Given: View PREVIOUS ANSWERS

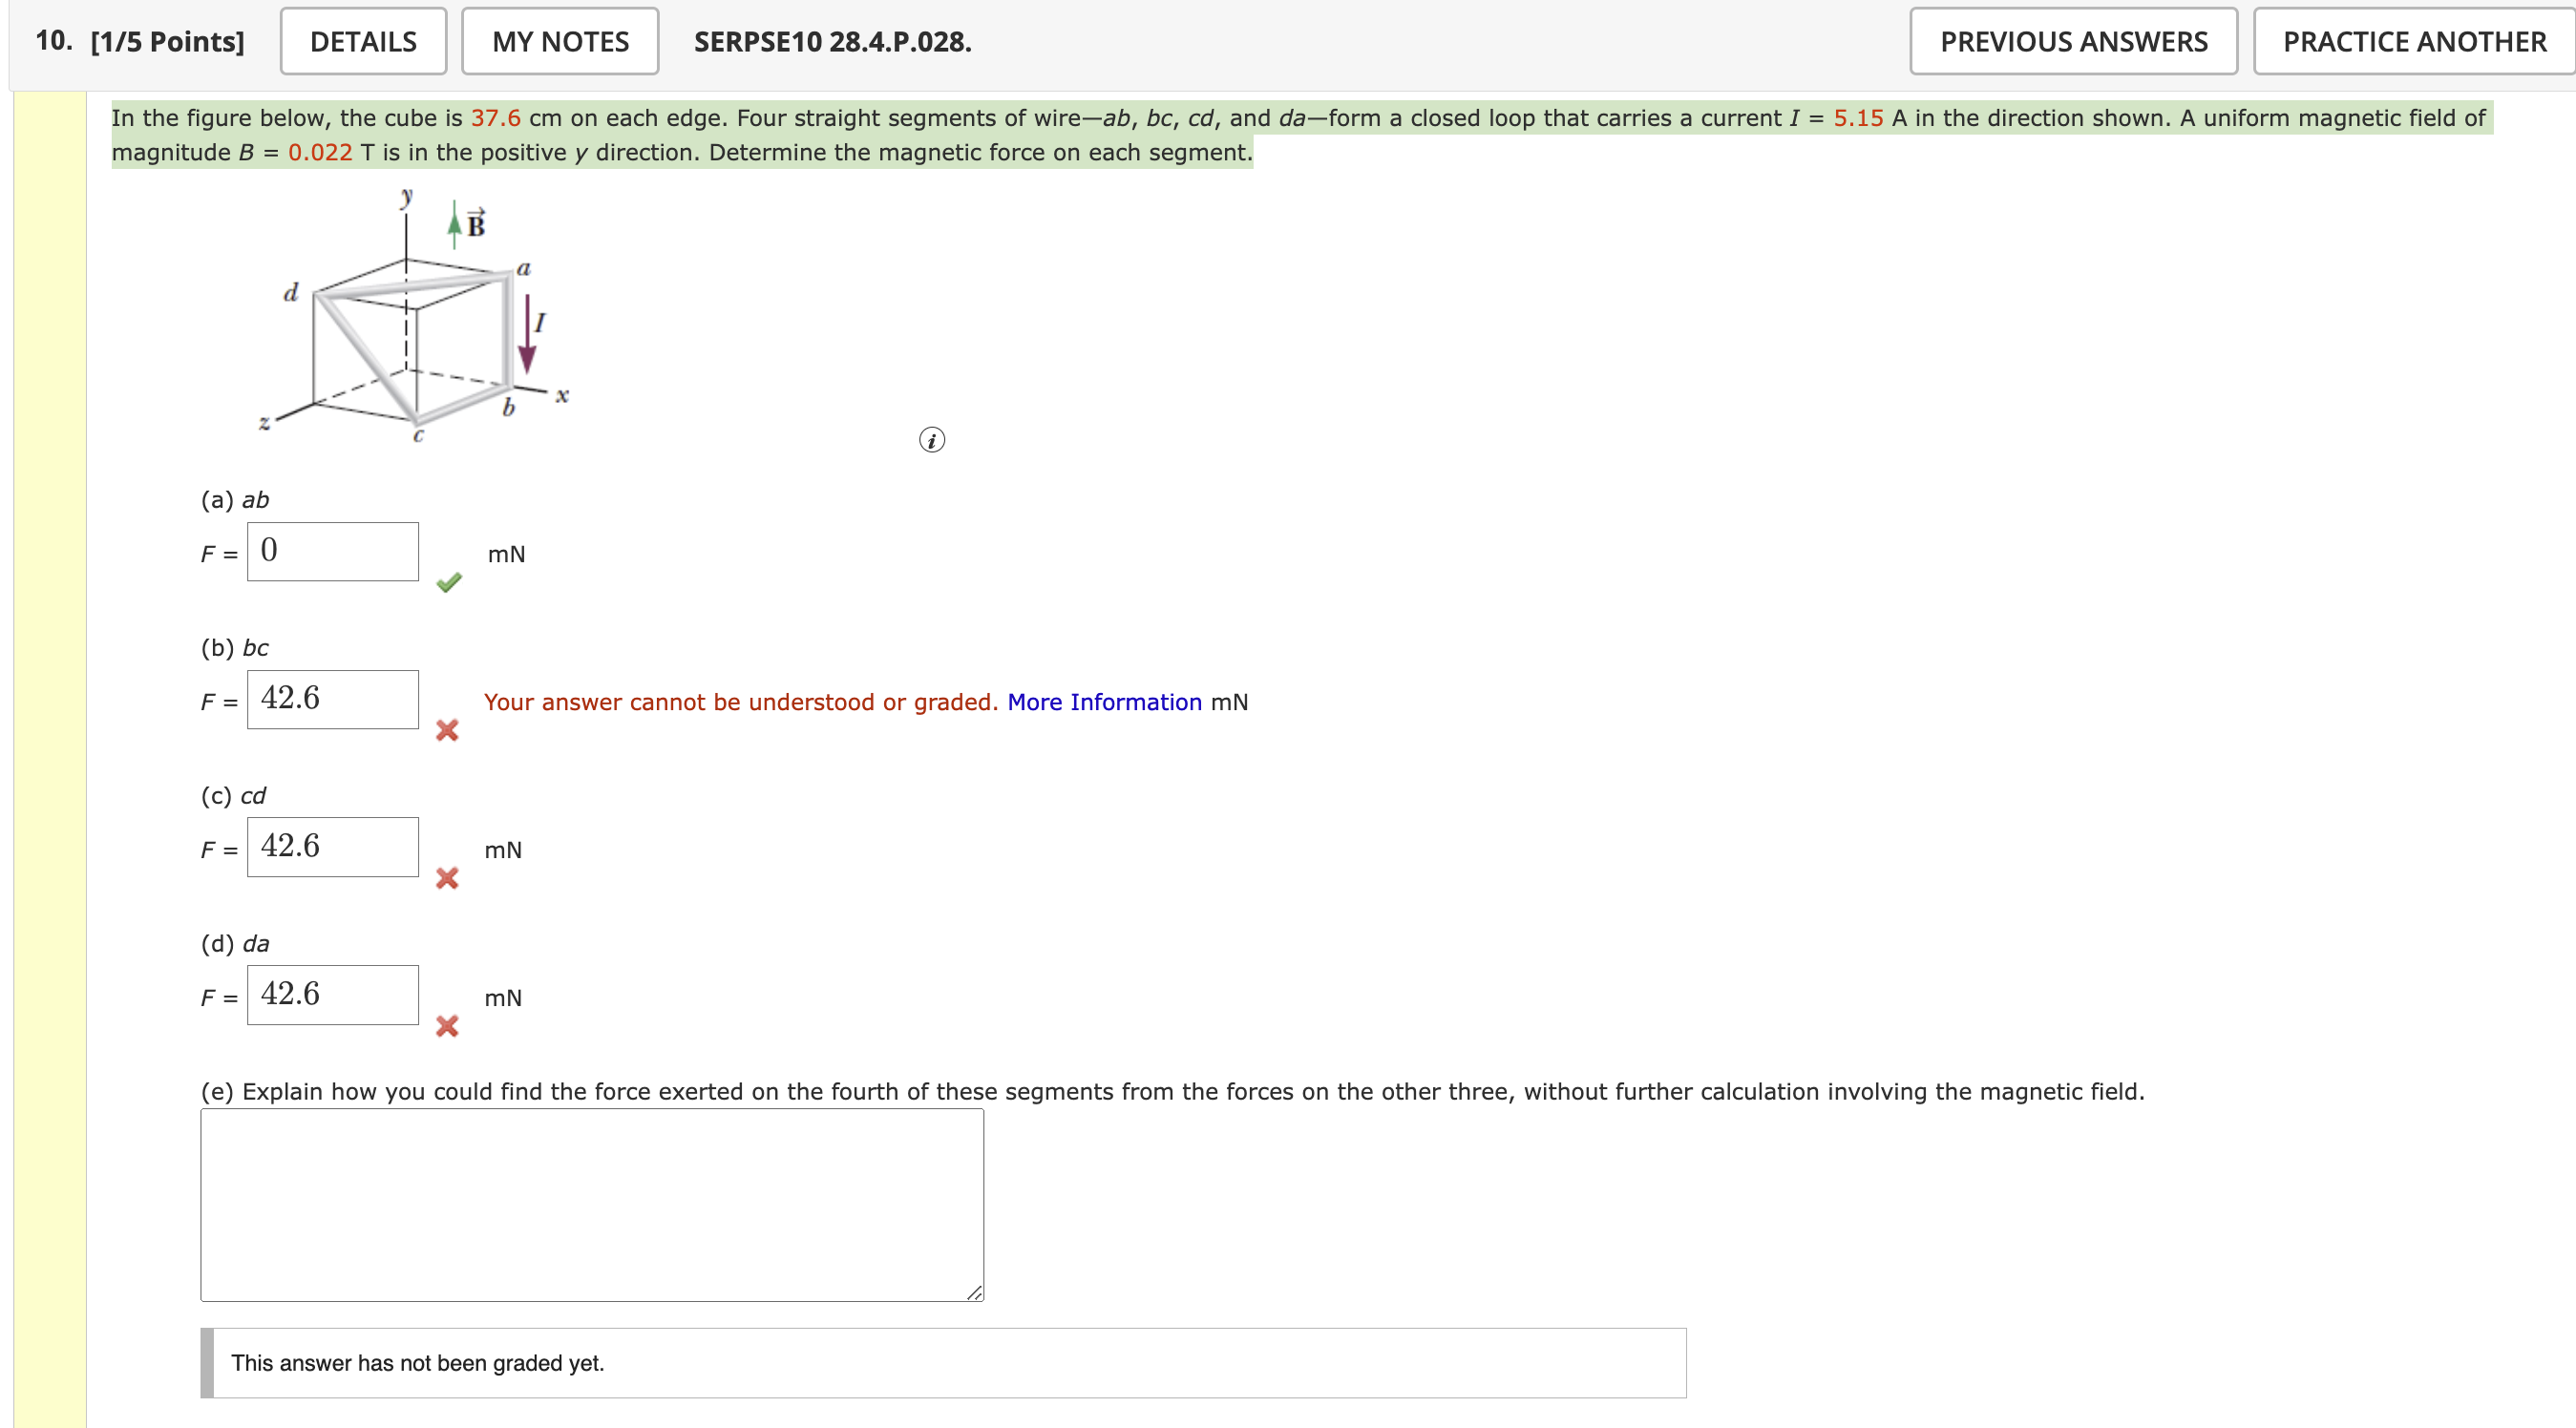Looking at the screenshot, I should [2073, 41].
